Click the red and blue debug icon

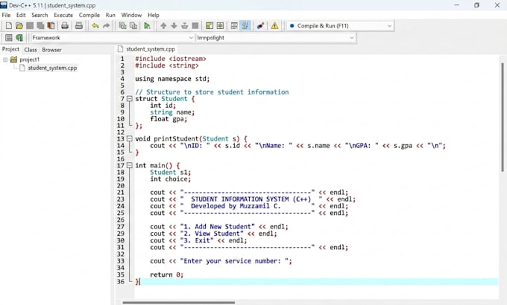261,26
